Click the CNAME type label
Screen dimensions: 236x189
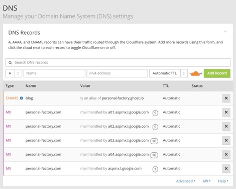12,98
